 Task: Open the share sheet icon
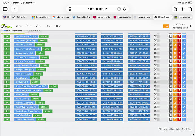coord(175,9)
